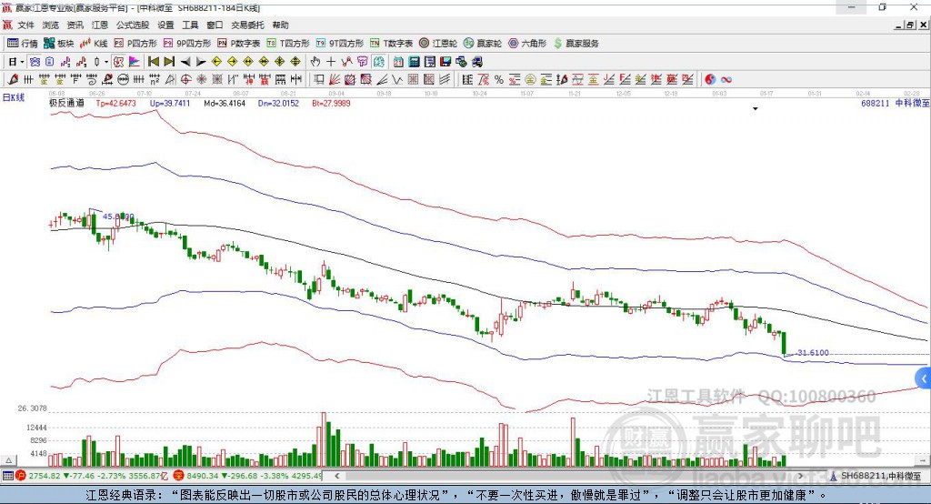This screenshot has height=504, width=931.
Task: Click the 极反通道 indicator label
Action: click(66, 103)
